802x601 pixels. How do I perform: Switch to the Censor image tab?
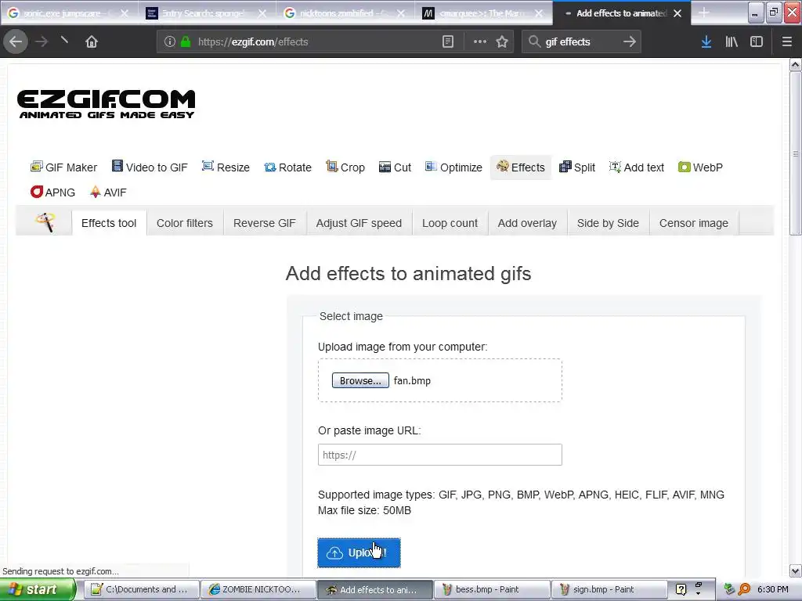[x=694, y=223]
